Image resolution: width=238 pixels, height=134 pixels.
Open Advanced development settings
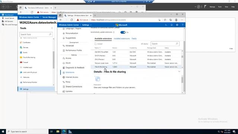[70, 46]
